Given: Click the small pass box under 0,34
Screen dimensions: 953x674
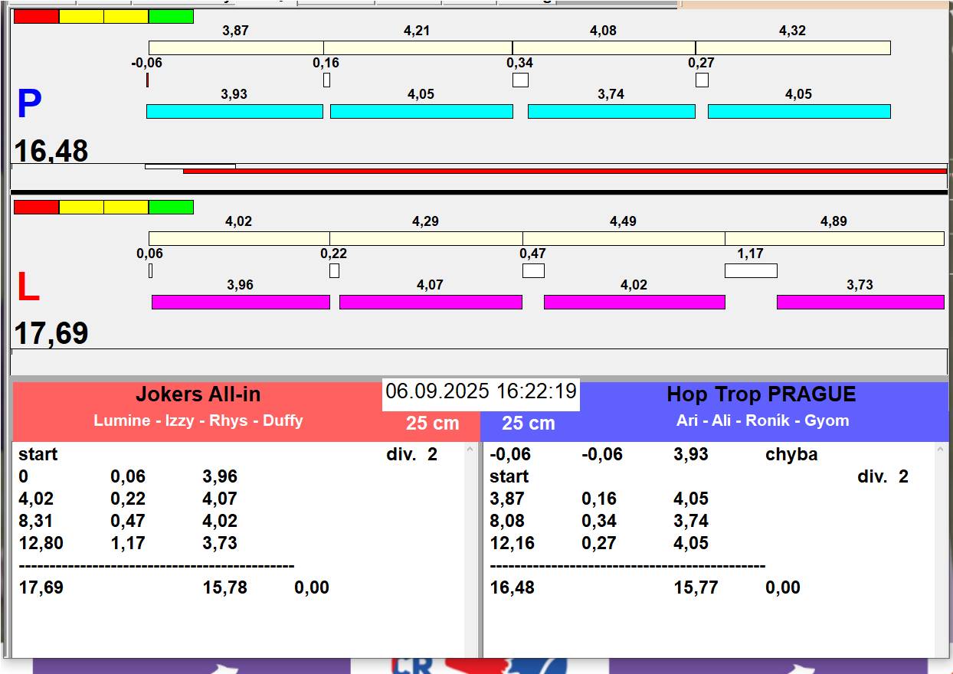Looking at the screenshot, I should click(520, 80).
